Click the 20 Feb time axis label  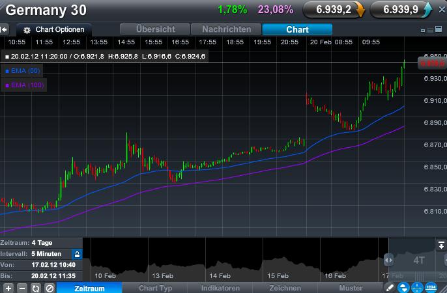321,42
